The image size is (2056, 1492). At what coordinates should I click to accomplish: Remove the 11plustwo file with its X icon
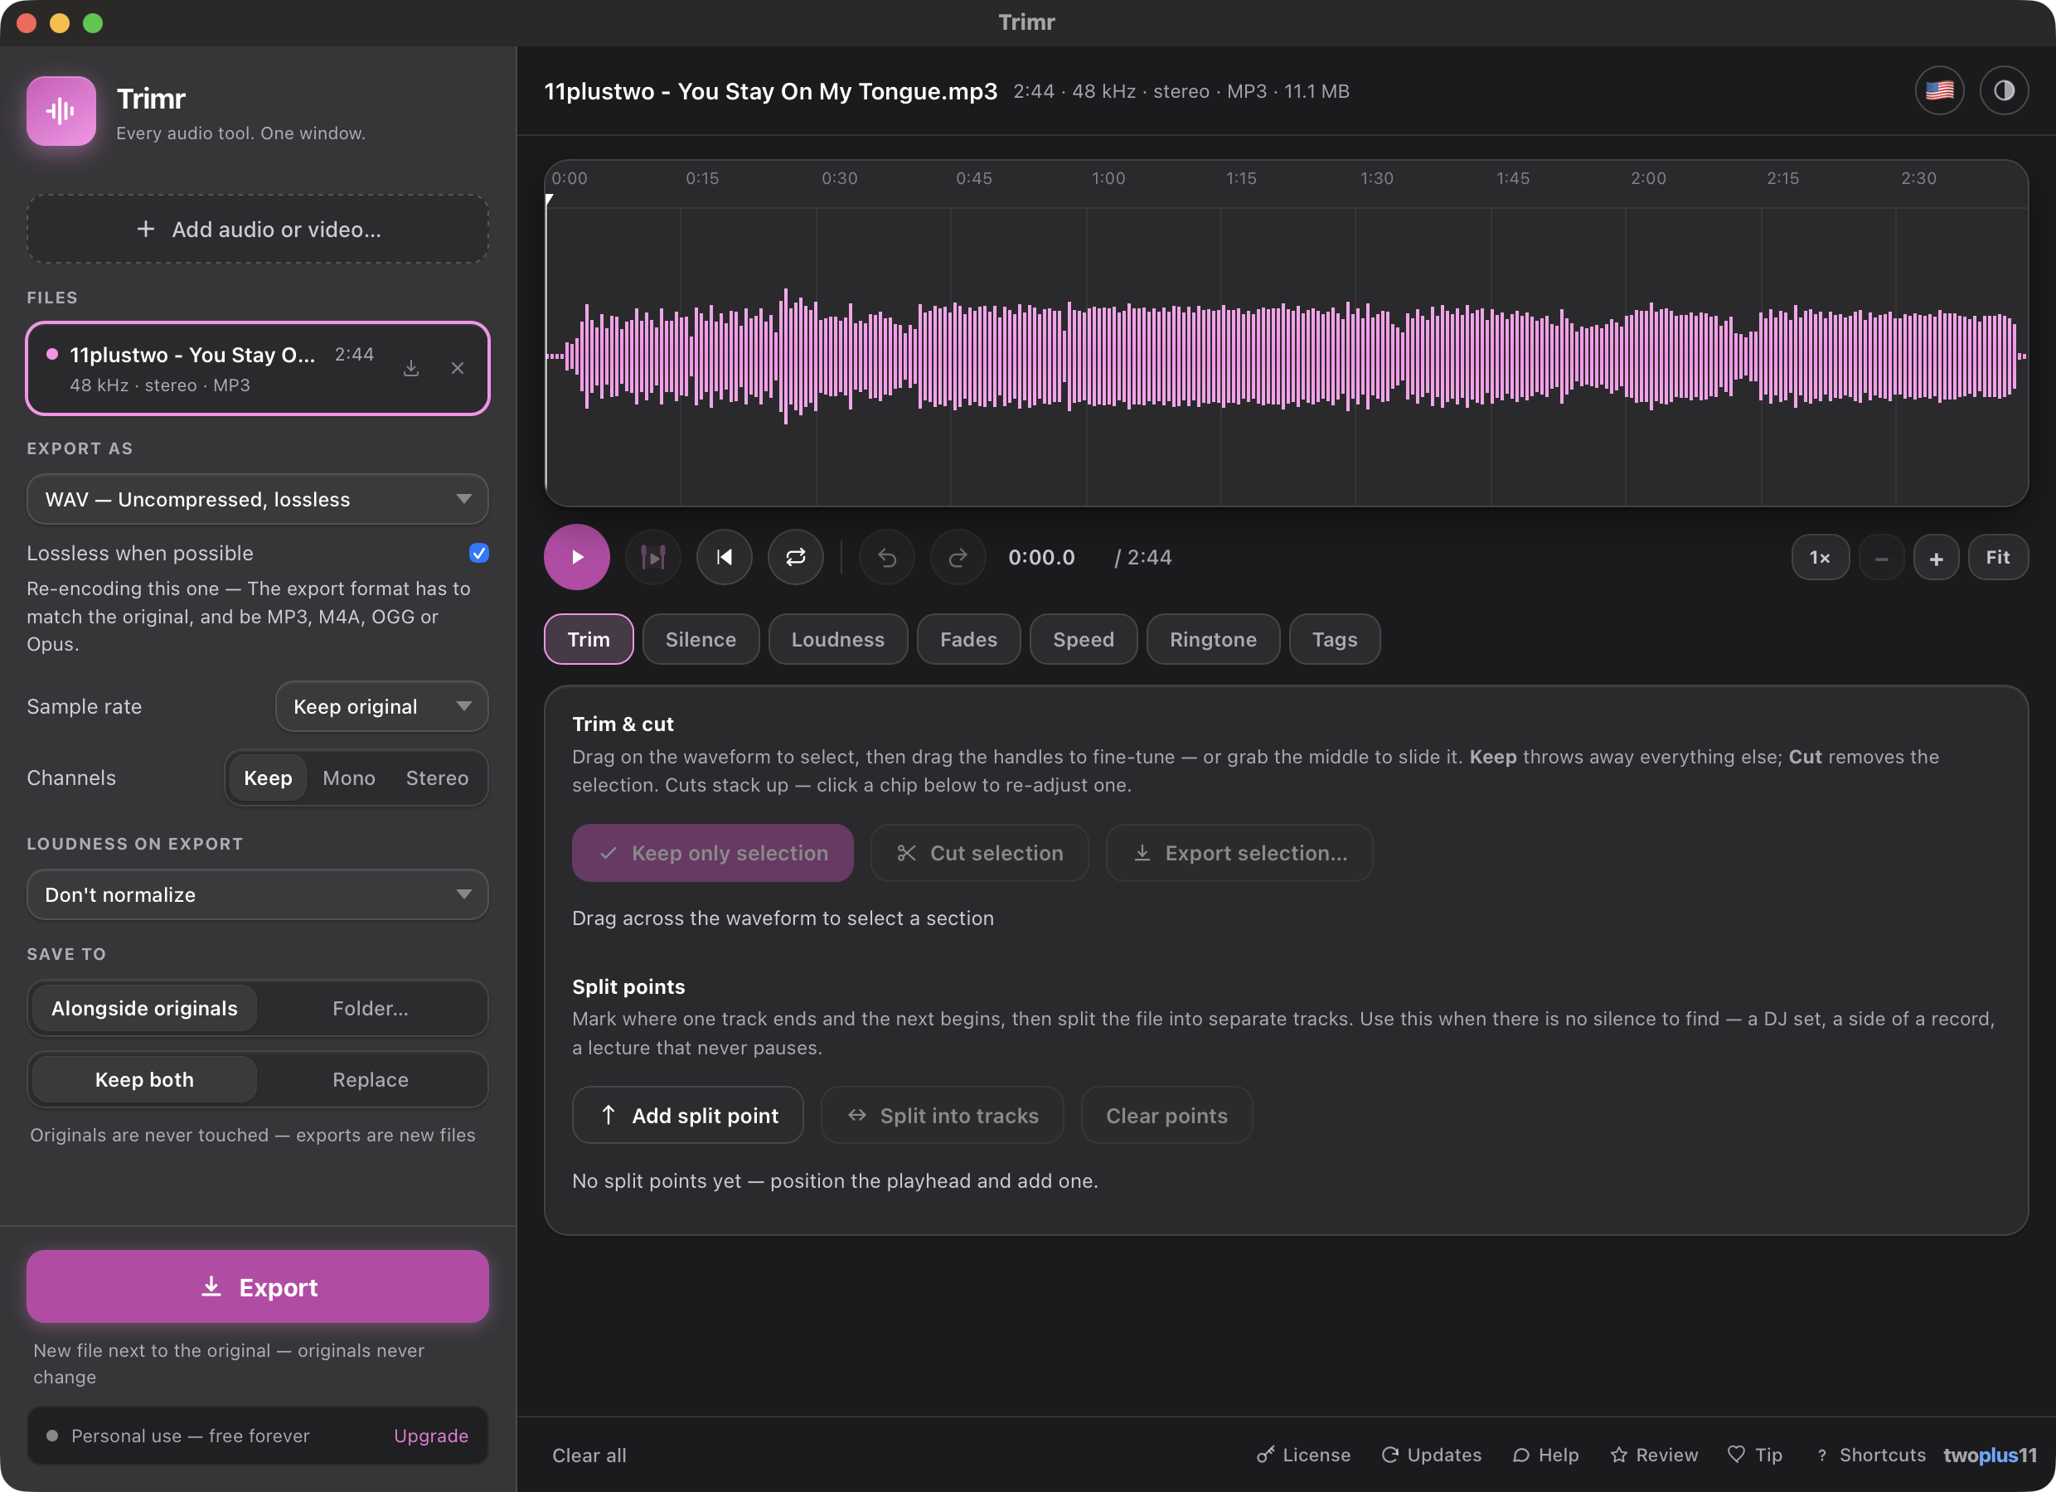(458, 368)
